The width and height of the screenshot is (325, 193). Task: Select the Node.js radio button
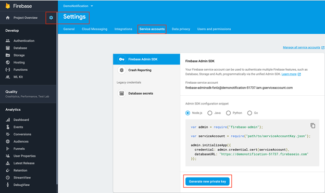click(187, 113)
